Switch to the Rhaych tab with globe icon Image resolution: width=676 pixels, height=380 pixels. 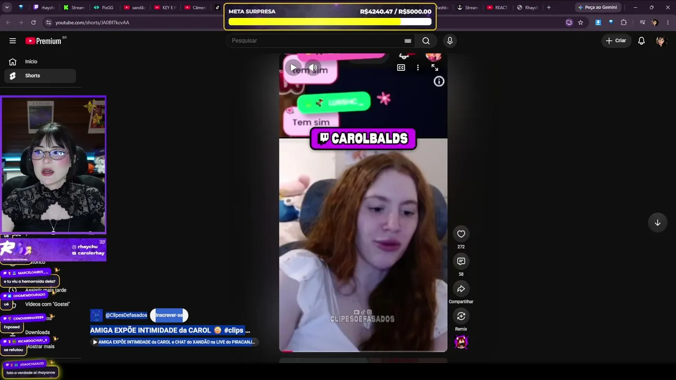coord(528,7)
